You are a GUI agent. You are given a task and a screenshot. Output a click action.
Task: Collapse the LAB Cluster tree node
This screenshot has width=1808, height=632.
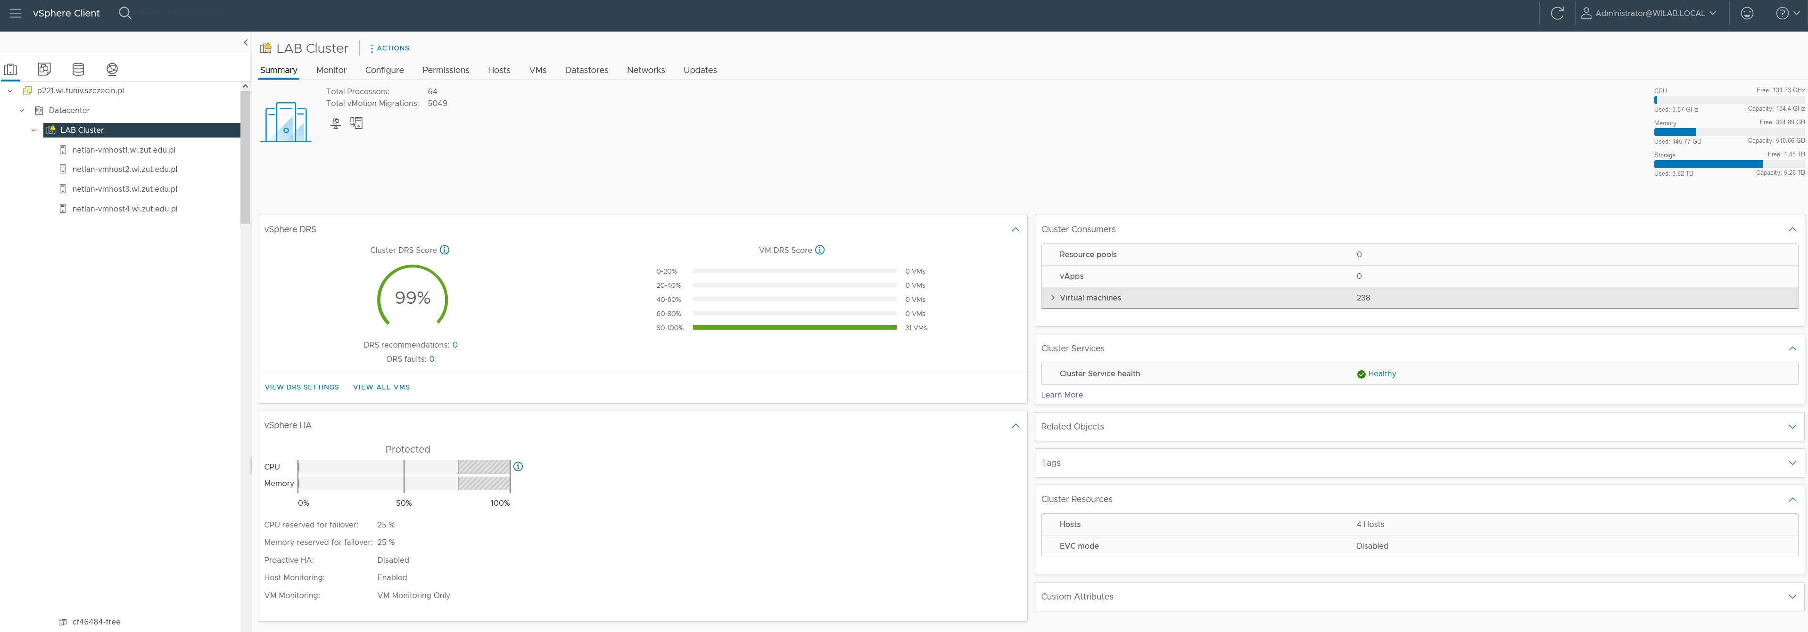click(33, 130)
